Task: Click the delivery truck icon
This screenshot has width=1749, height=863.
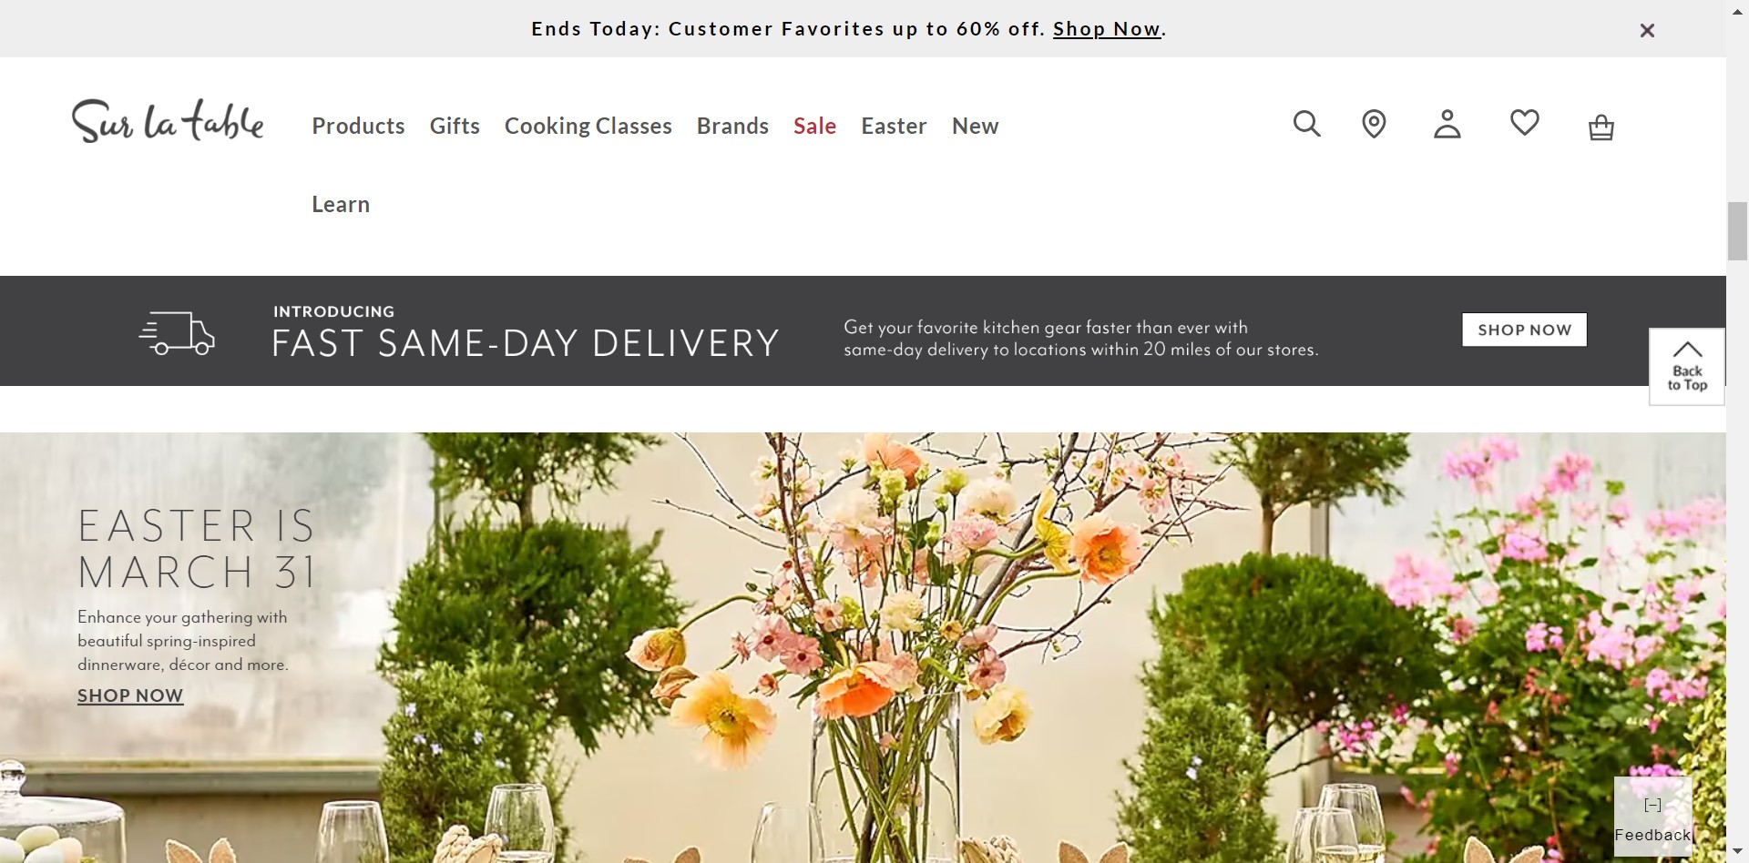Action: [x=177, y=333]
